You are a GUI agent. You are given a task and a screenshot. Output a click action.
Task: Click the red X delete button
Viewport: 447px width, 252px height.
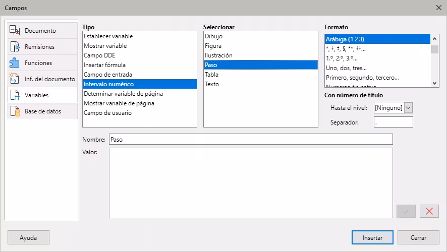coord(429,211)
